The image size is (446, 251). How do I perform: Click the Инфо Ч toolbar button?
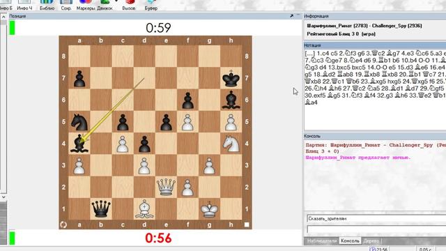(x=24, y=5)
